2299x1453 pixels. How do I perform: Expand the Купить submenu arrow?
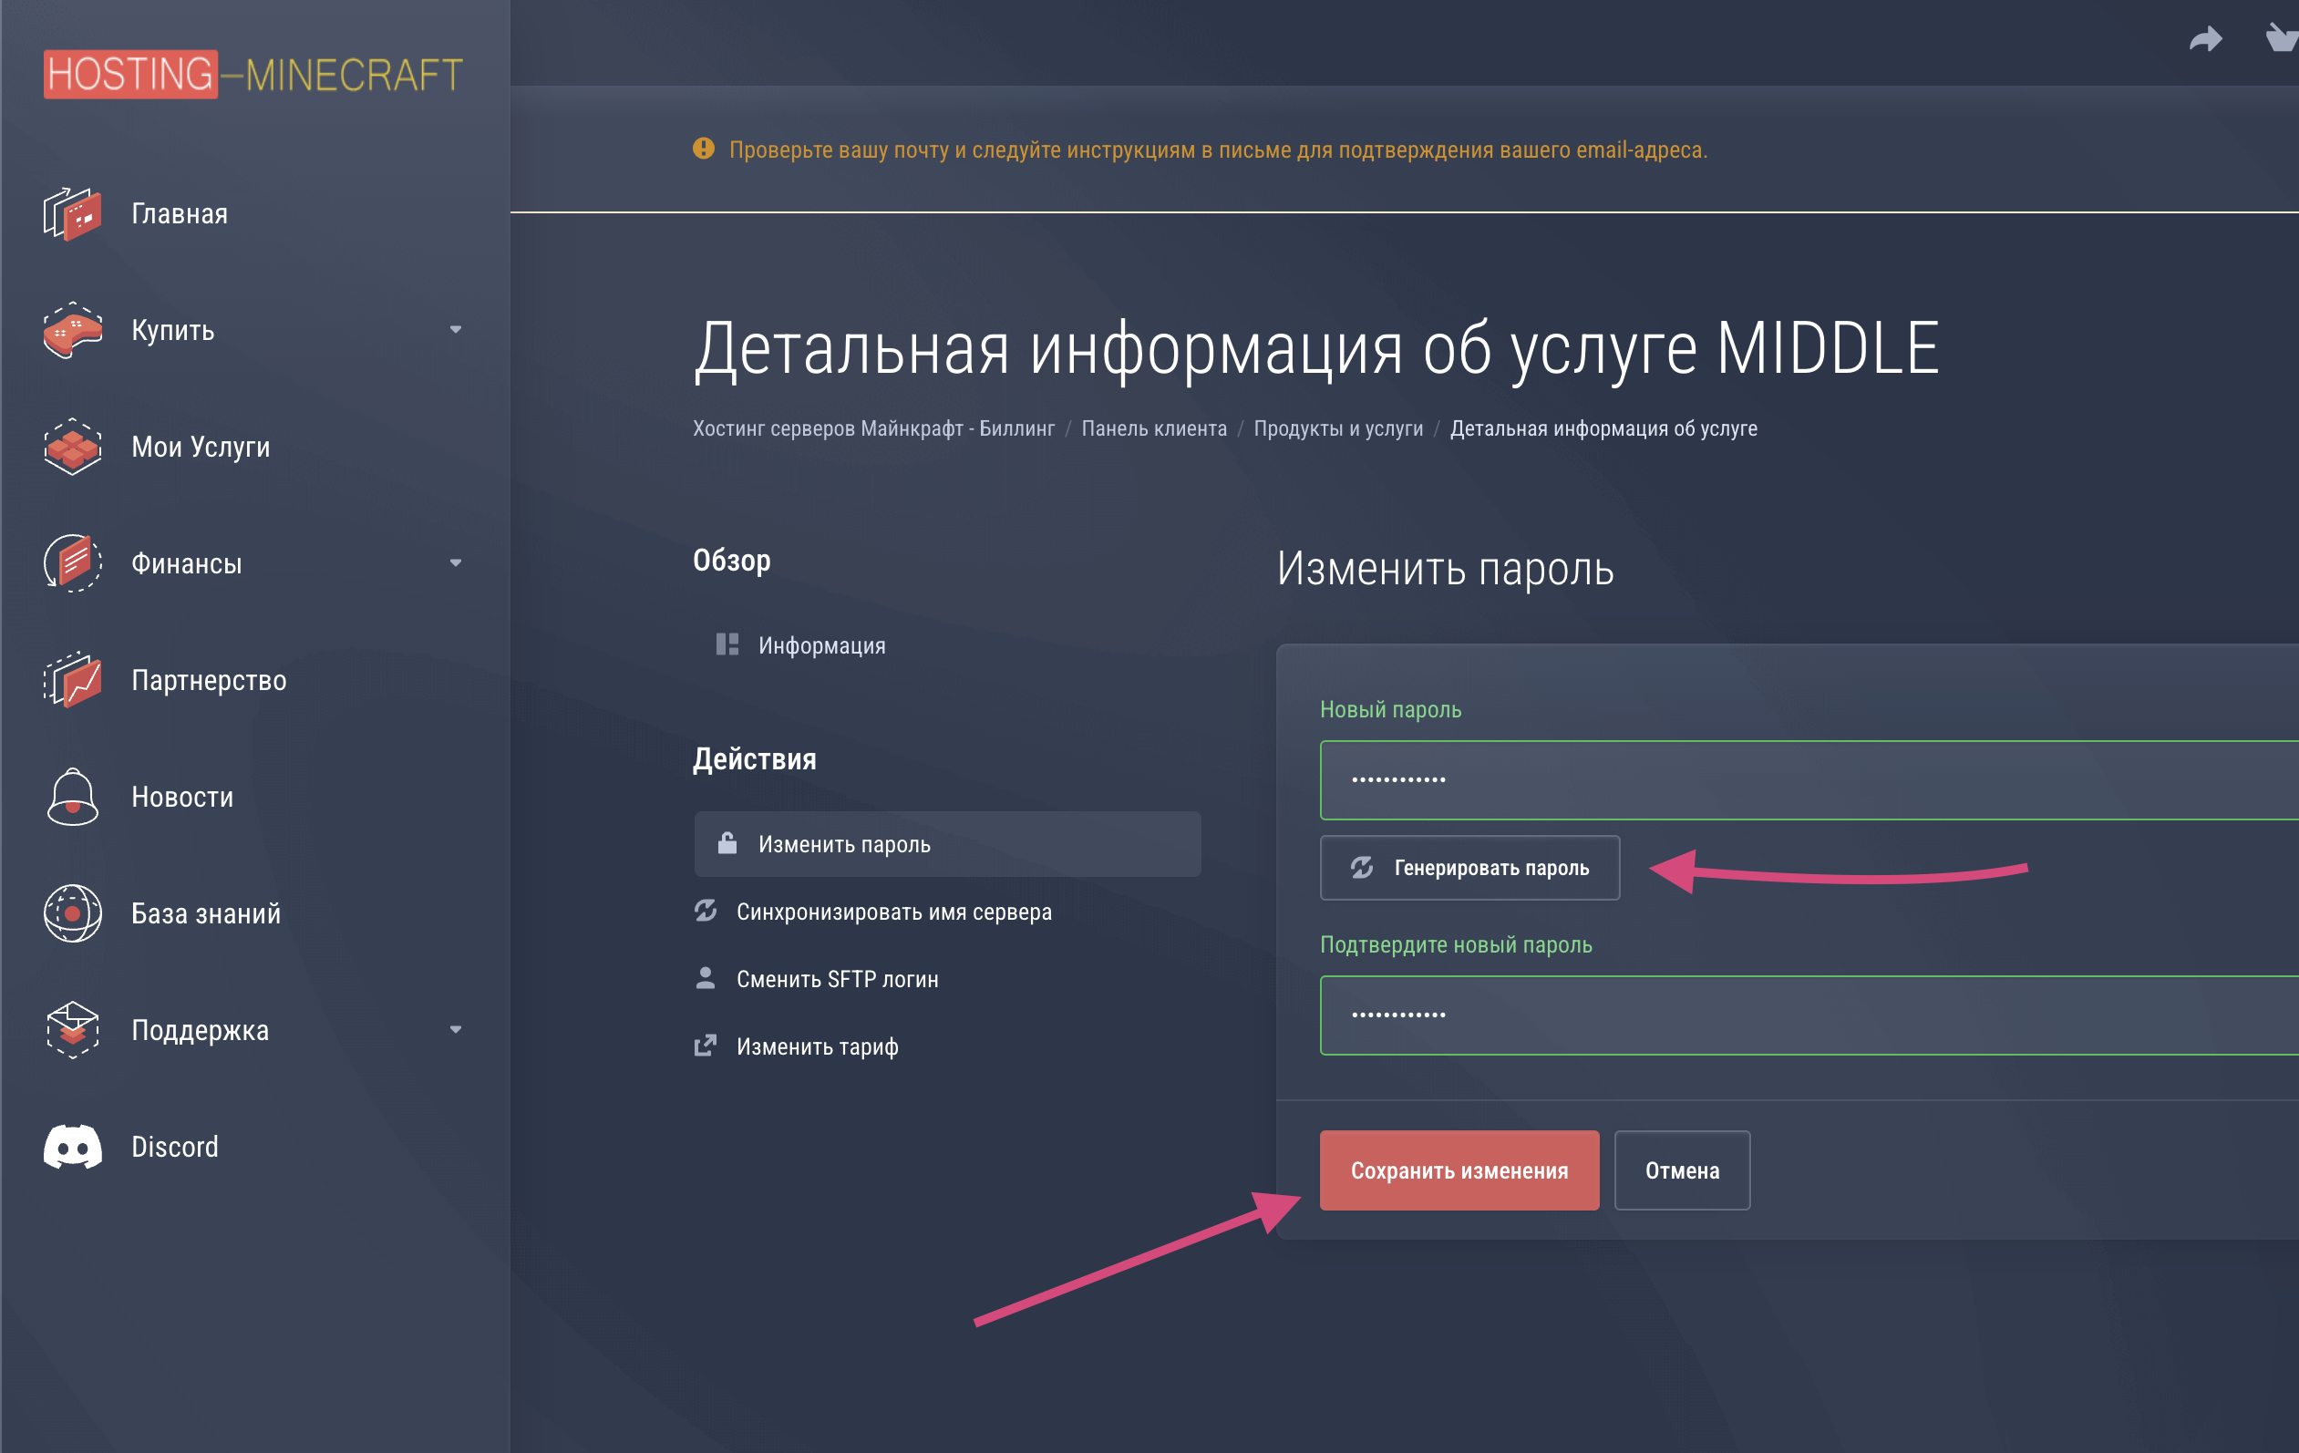coord(456,330)
